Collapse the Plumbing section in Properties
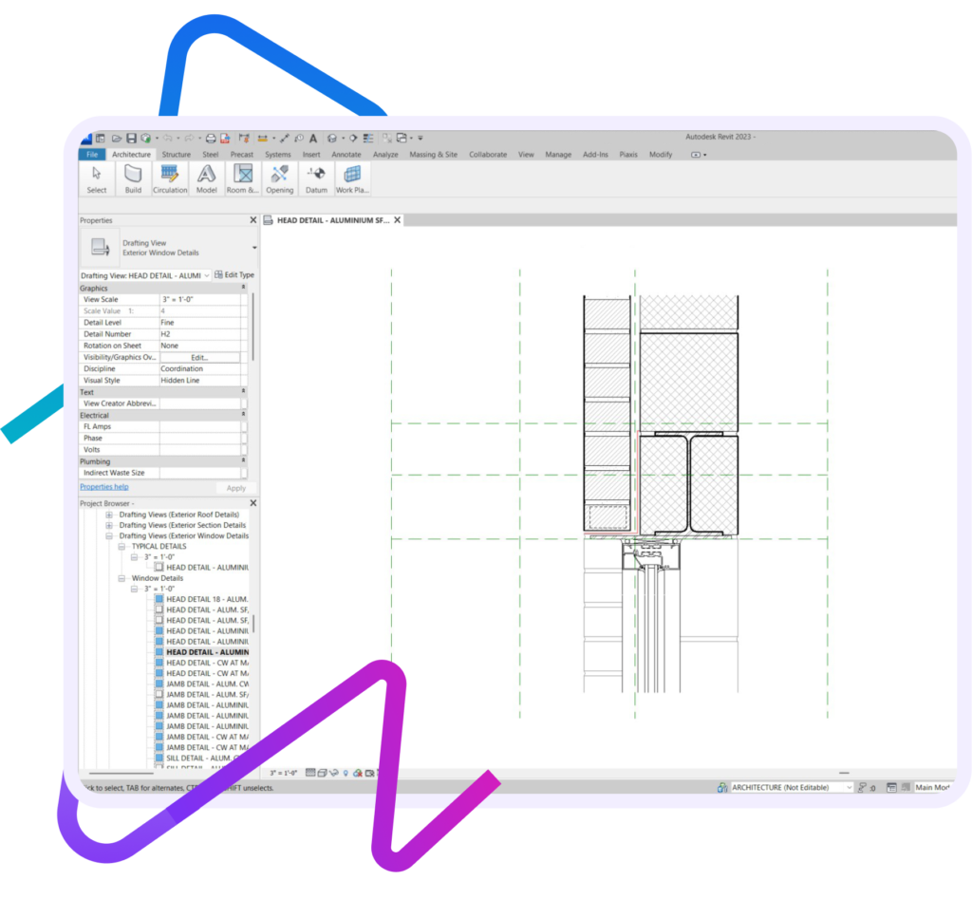 [243, 461]
